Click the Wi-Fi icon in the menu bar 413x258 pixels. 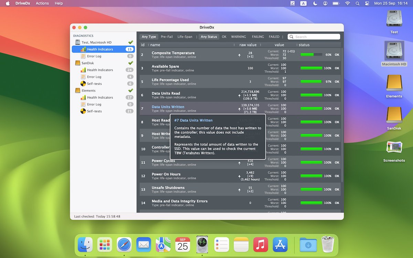(x=348, y=3)
